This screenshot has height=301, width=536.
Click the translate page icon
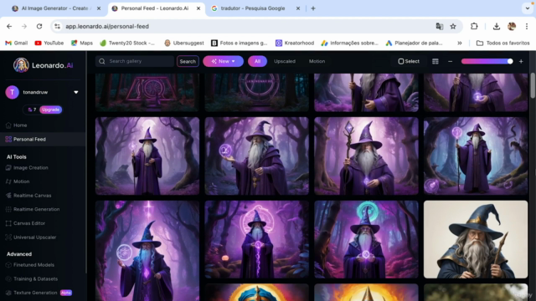pyautogui.click(x=439, y=26)
